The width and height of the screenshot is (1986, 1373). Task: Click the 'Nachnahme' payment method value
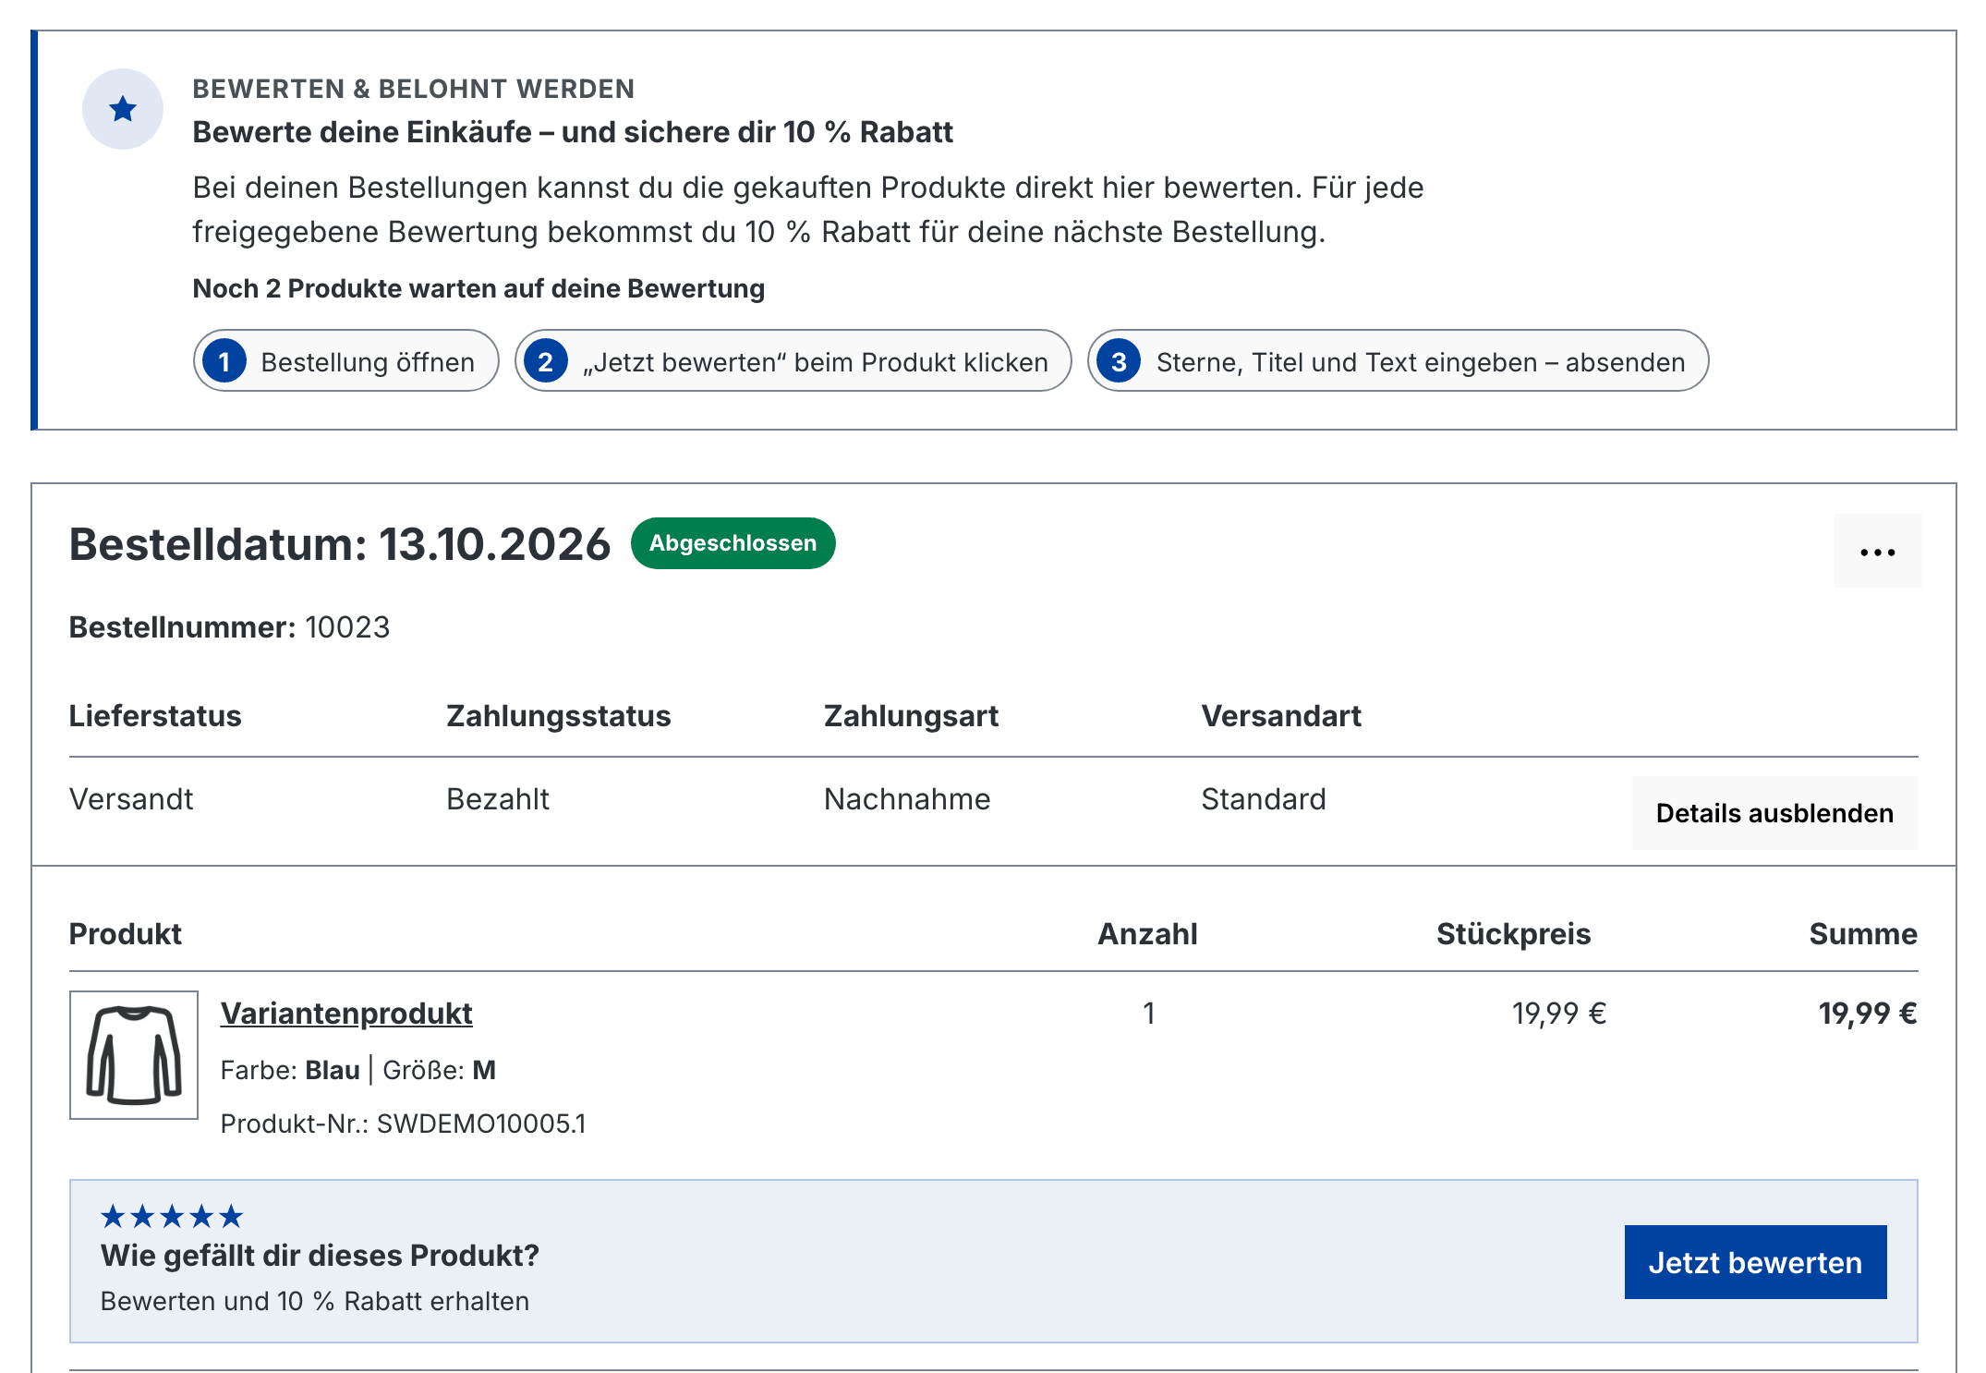pos(907,799)
